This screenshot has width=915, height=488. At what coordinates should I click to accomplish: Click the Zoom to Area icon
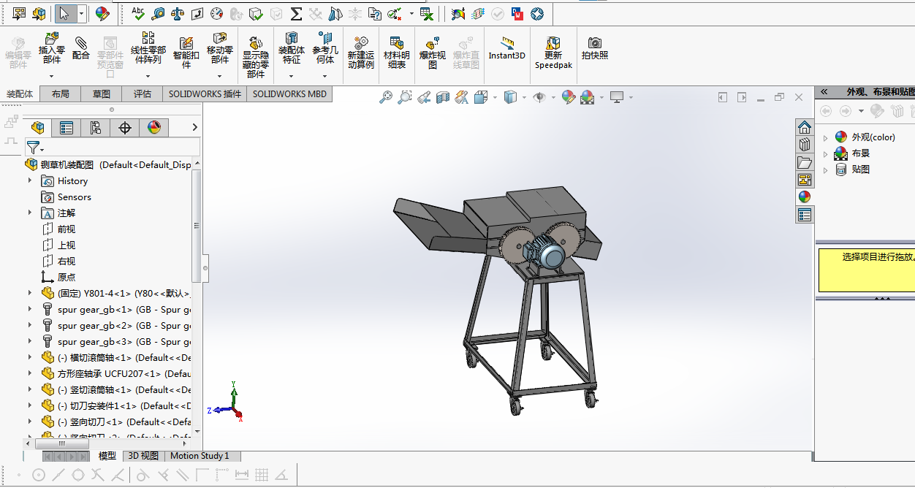point(404,96)
